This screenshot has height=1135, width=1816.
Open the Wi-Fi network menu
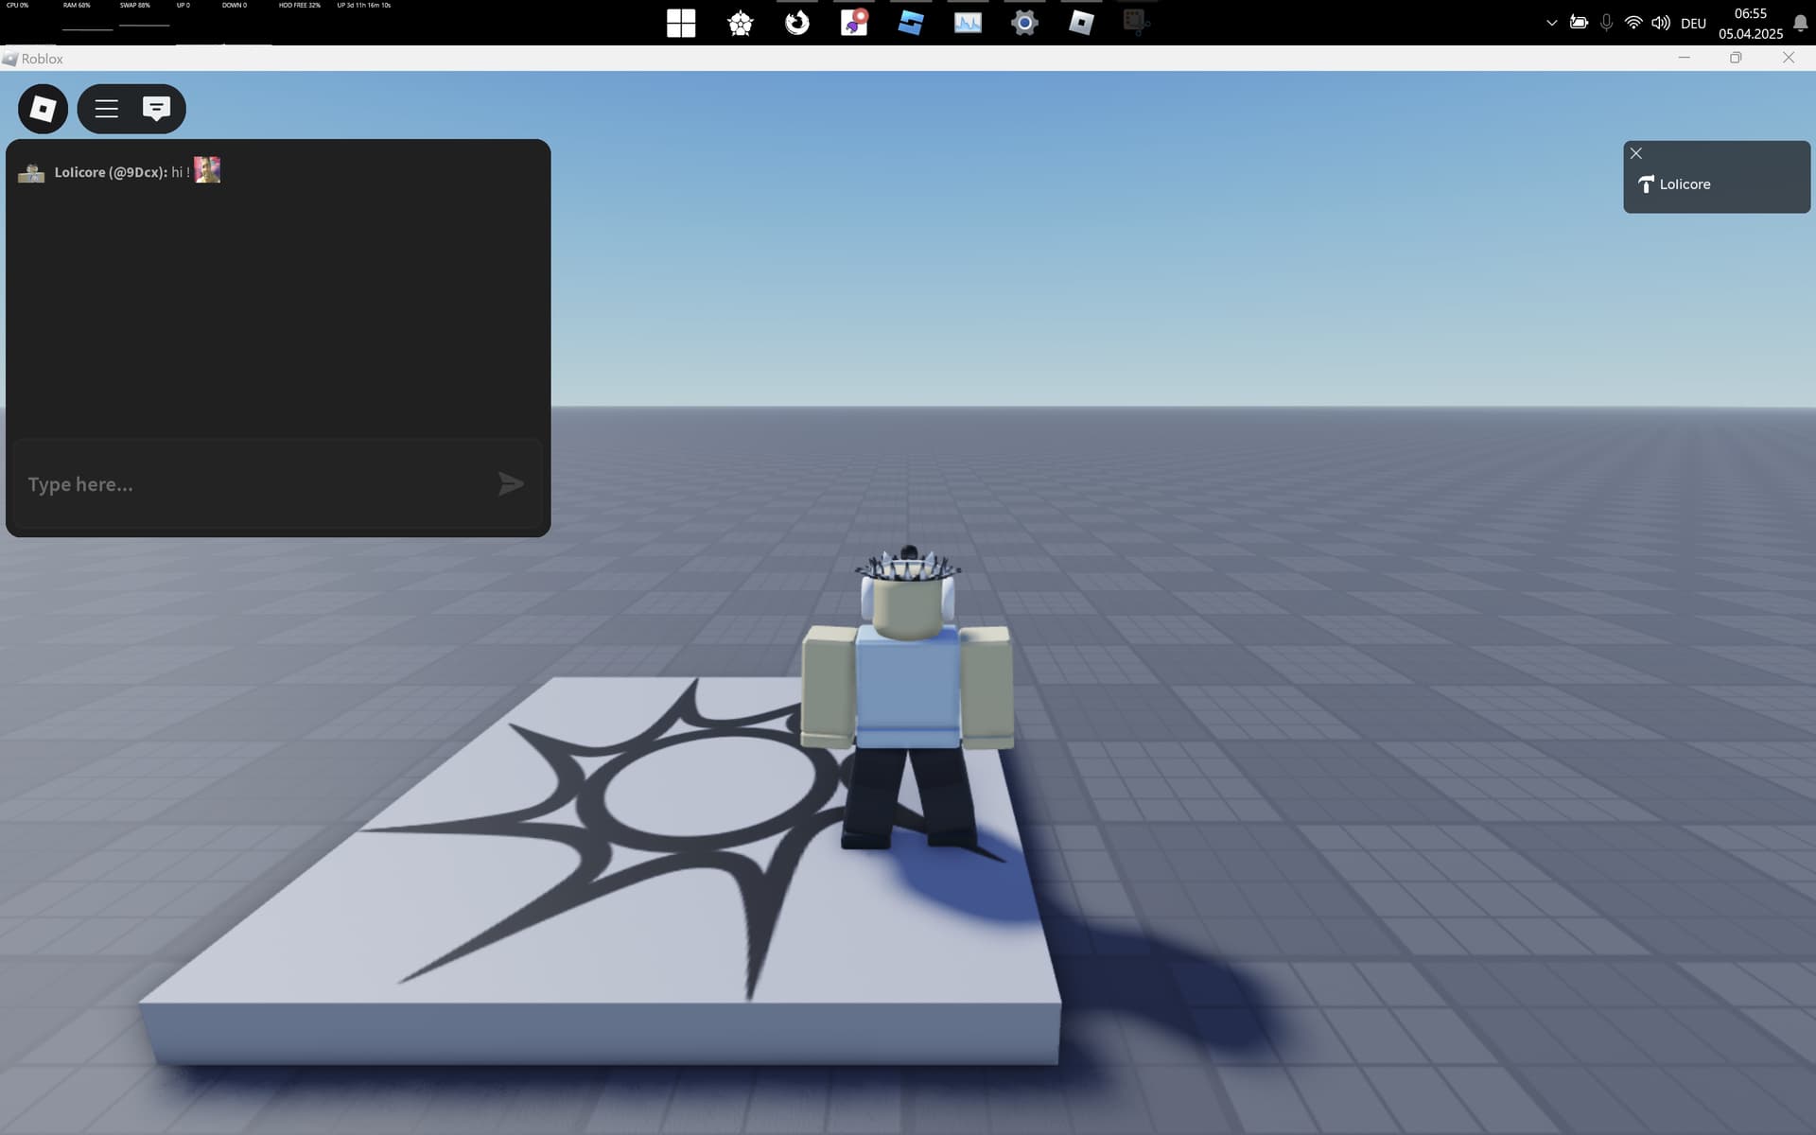pos(1633,22)
